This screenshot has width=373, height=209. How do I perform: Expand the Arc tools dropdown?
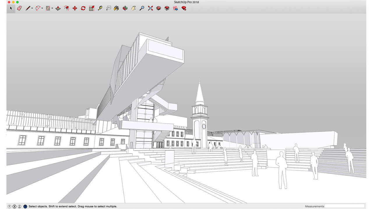pos(41,8)
